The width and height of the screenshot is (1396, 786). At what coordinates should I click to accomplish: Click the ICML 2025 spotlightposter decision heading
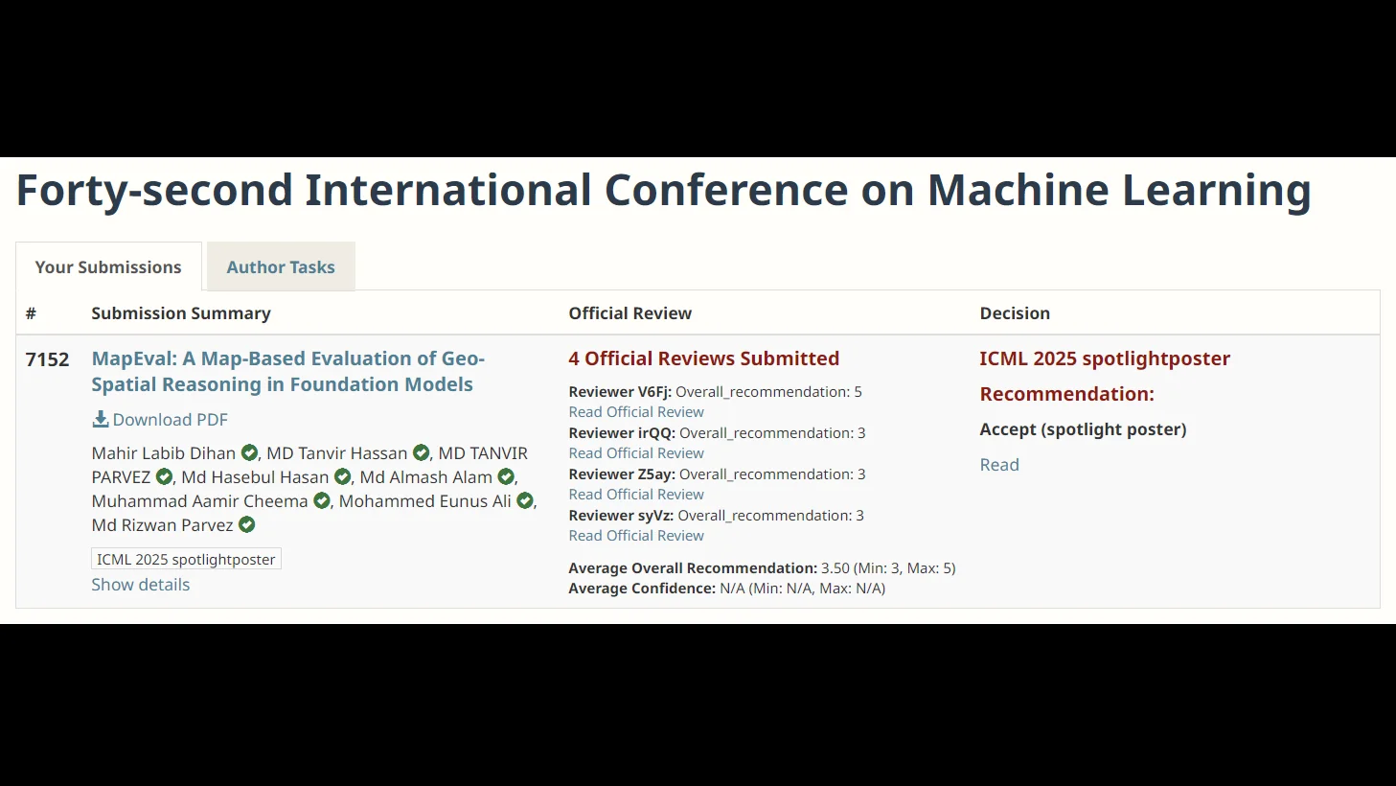(1105, 358)
